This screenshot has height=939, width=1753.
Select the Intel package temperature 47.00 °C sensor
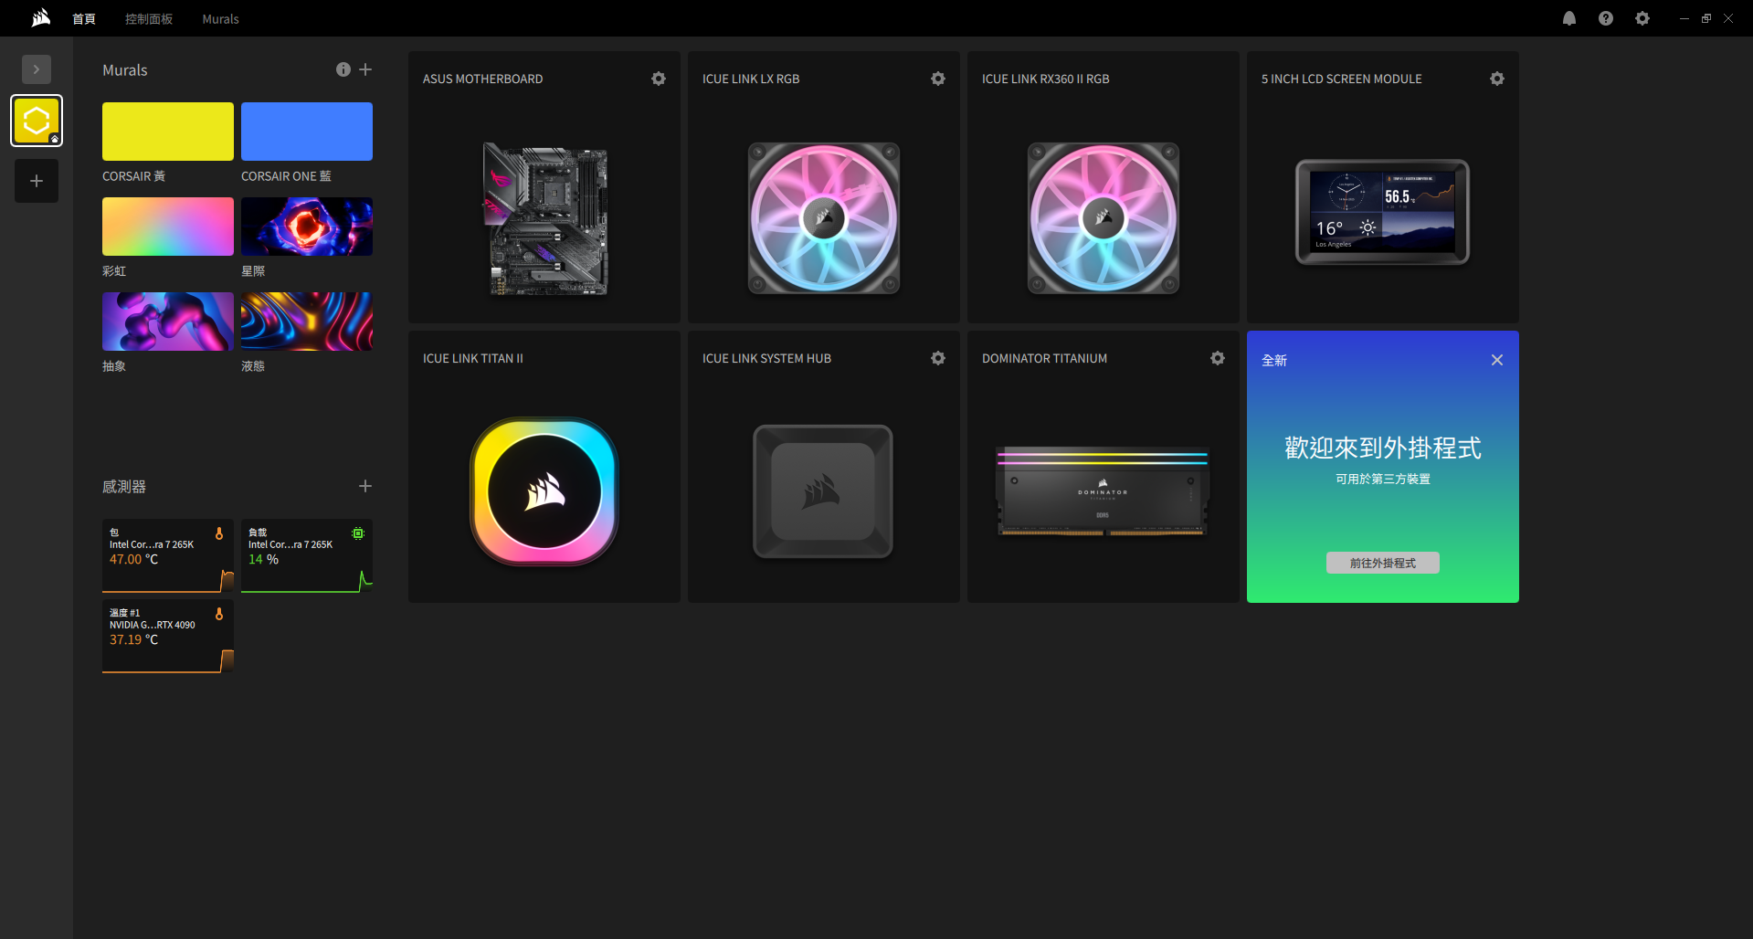168,556
